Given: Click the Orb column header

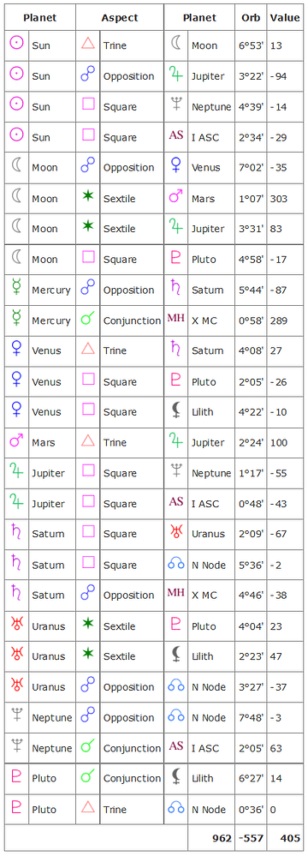Looking at the screenshot, I should pyautogui.click(x=251, y=17).
